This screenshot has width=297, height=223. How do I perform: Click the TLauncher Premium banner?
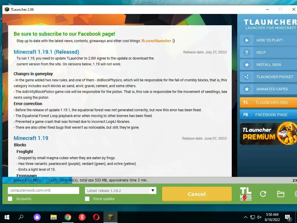point(268,134)
